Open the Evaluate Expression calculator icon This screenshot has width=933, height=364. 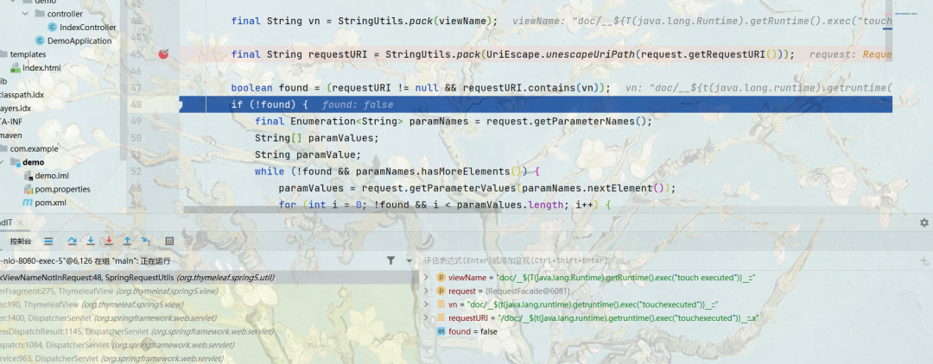click(x=169, y=241)
